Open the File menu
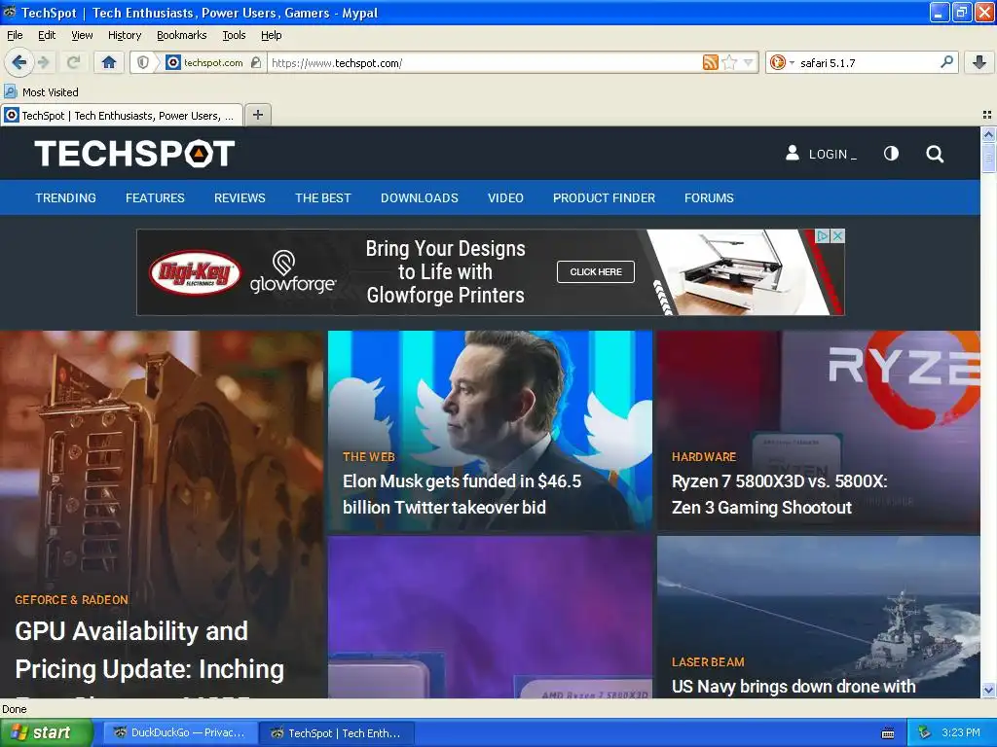Viewport: 997px width, 747px height. coord(15,35)
